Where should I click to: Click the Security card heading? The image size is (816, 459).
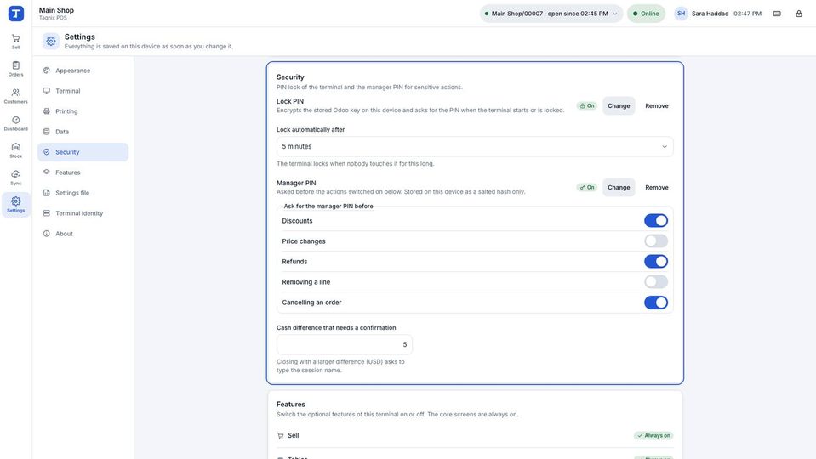pyautogui.click(x=290, y=76)
